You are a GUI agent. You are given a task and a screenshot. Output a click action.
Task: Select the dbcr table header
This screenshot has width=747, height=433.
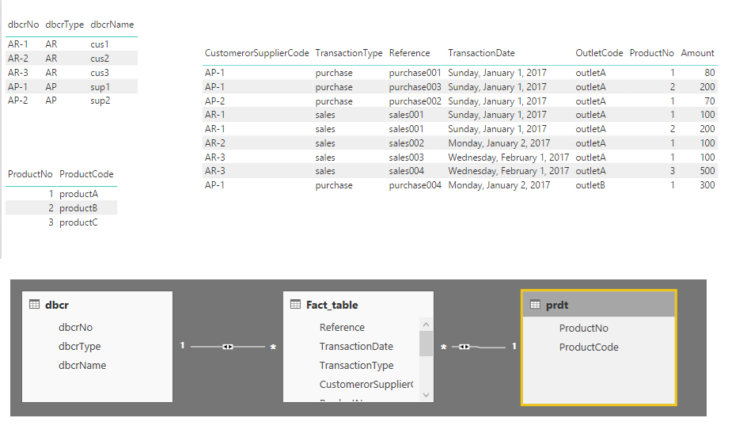tap(97, 305)
